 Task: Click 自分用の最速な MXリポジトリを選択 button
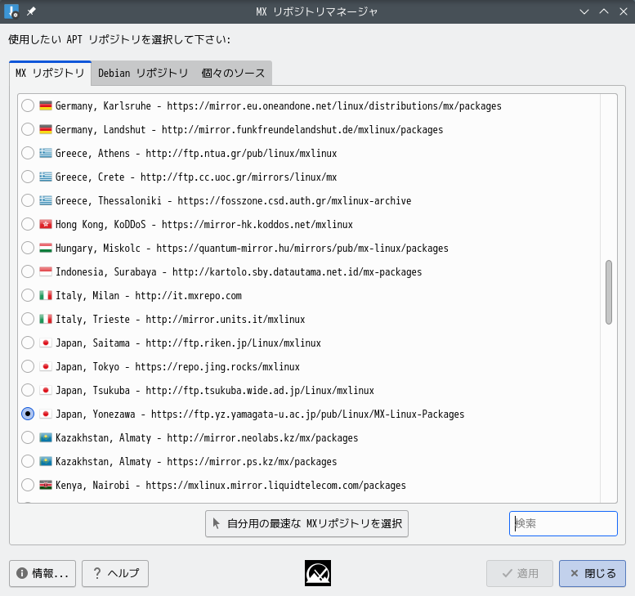(x=306, y=523)
